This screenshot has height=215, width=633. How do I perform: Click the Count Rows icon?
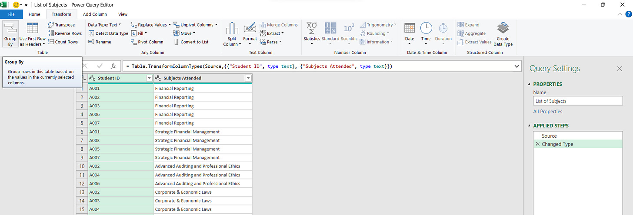[51, 42]
